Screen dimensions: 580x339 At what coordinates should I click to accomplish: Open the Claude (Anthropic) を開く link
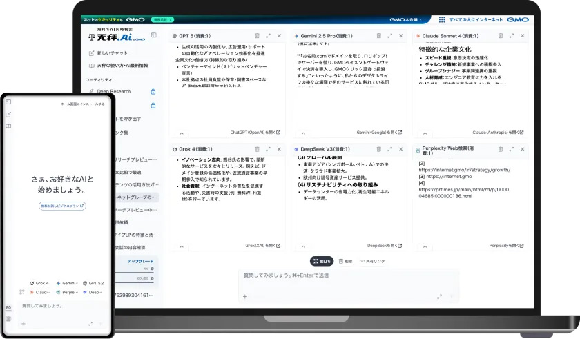point(498,133)
